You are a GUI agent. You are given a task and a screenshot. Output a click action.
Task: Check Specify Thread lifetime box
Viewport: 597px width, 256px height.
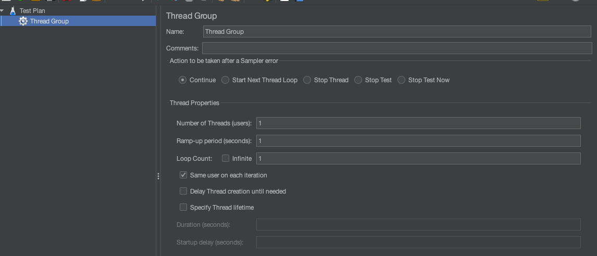point(183,207)
